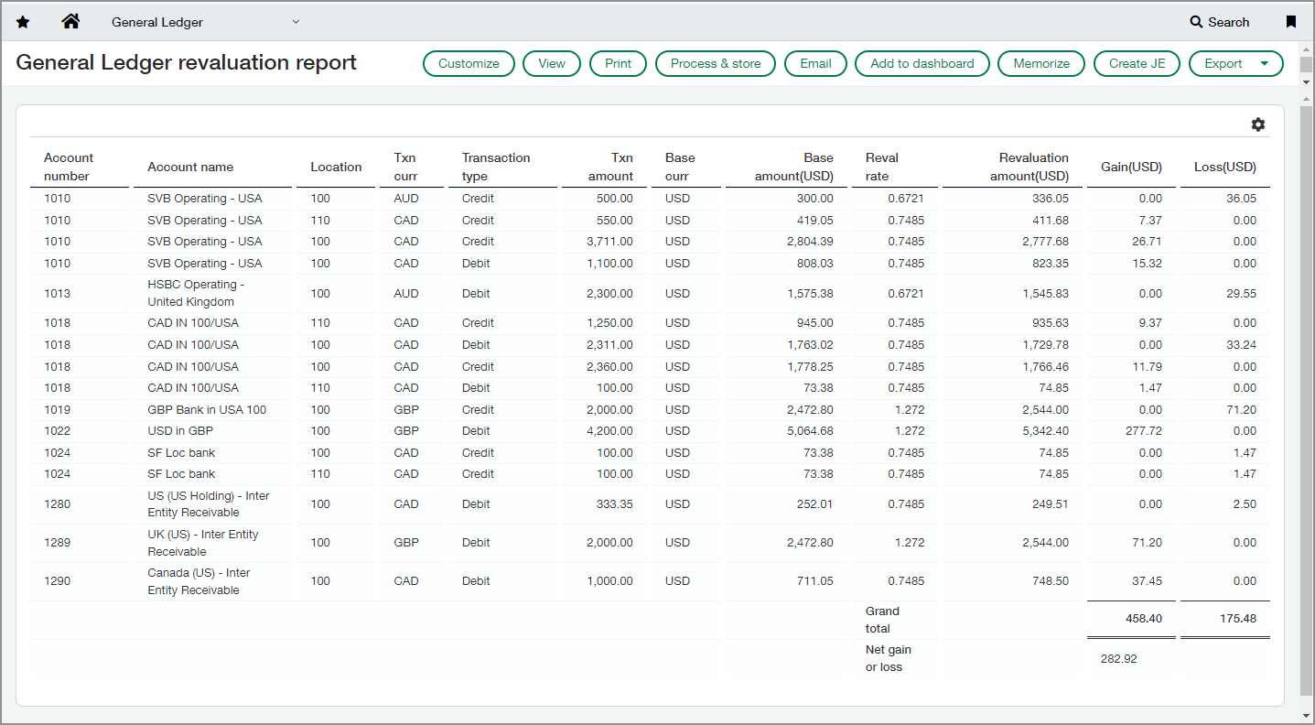Click the View button
This screenshot has width=1315, height=725.
[x=551, y=63]
